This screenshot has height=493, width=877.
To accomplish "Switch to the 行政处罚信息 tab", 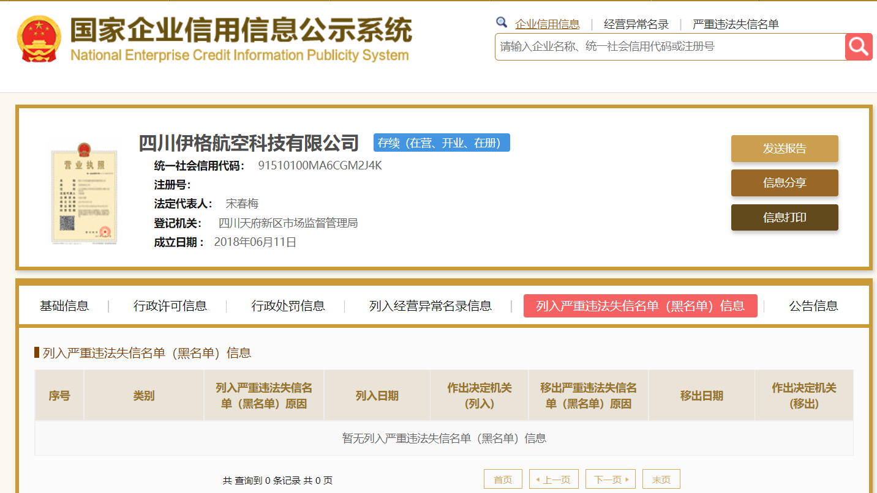I will tap(288, 306).
